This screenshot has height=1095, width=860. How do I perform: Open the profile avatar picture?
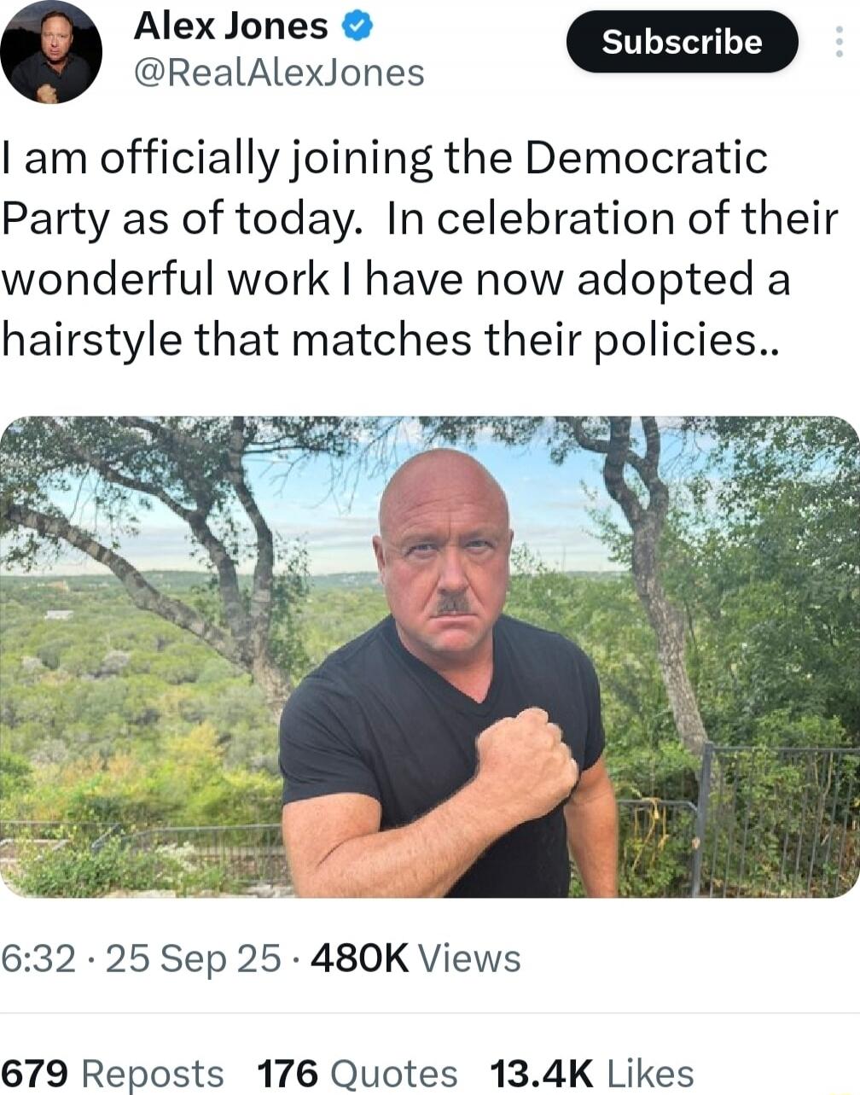(50, 53)
